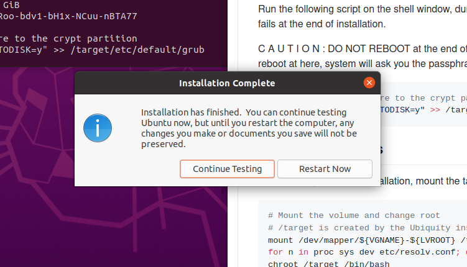
Task: Click the '# Mount the volume' code comment
Action: pos(354,215)
